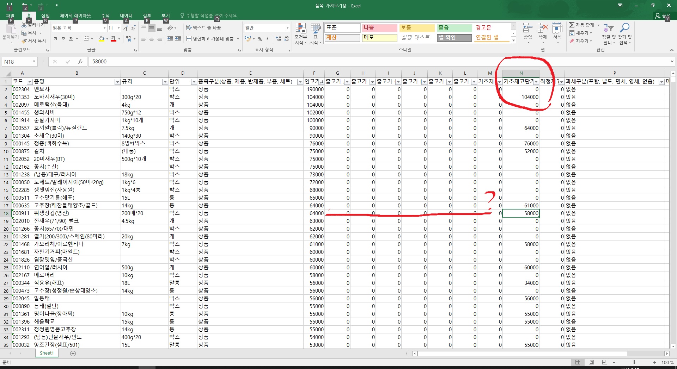This screenshot has width=677, height=369.
Task: Click the zoom slider in status bar
Action: (x=634, y=362)
